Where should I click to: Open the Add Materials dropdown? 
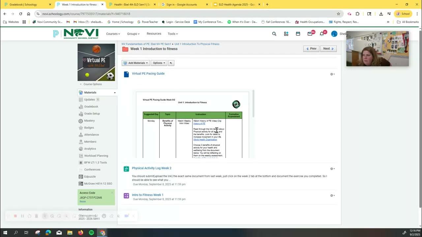pyautogui.click(x=136, y=63)
